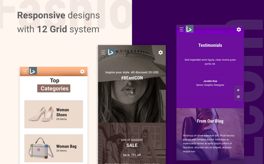Click the high heels product image
This screenshot has width=264, height=164.
point(41,114)
